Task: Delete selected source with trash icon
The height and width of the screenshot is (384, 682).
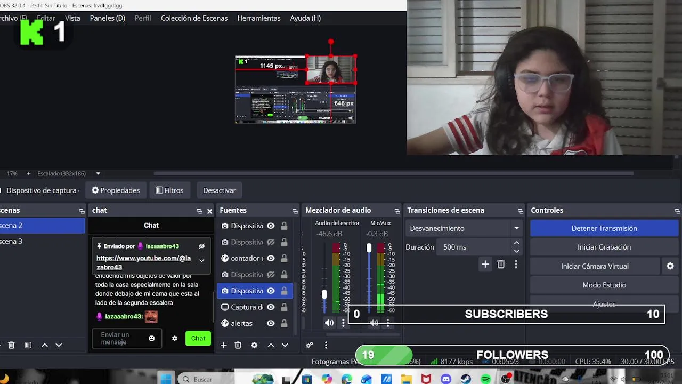Action: (x=238, y=345)
